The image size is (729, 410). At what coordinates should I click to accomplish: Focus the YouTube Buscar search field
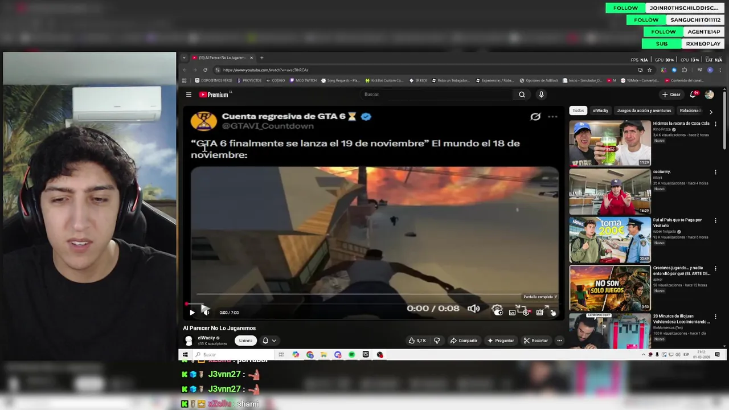[437, 95]
